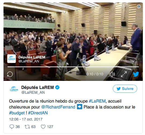
Task: Open the tweet timestamp 12:06 - 17 oct. 2017
Action: tap(26, 119)
